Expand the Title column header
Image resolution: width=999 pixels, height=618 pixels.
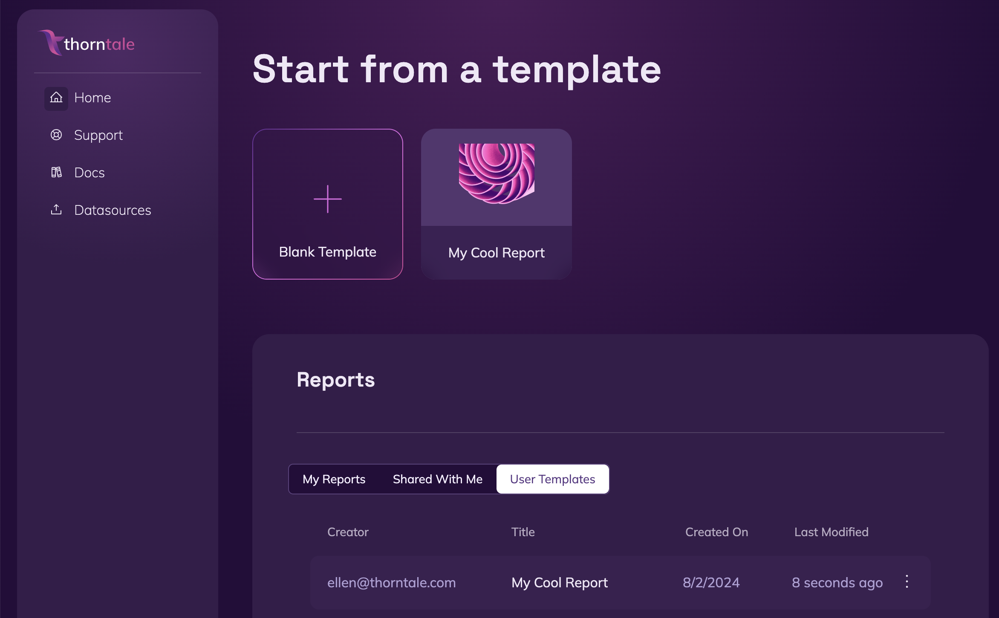(x=524, y=531)
